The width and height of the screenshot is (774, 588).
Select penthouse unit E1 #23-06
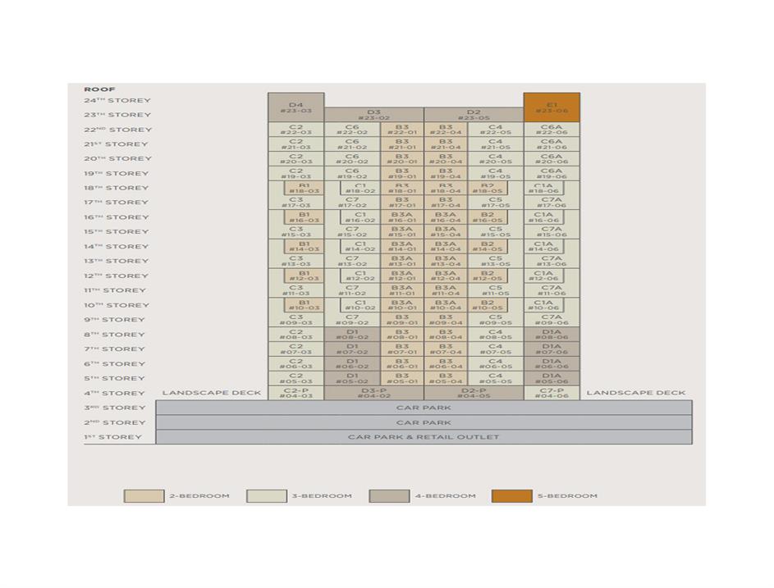coord(552,107)
